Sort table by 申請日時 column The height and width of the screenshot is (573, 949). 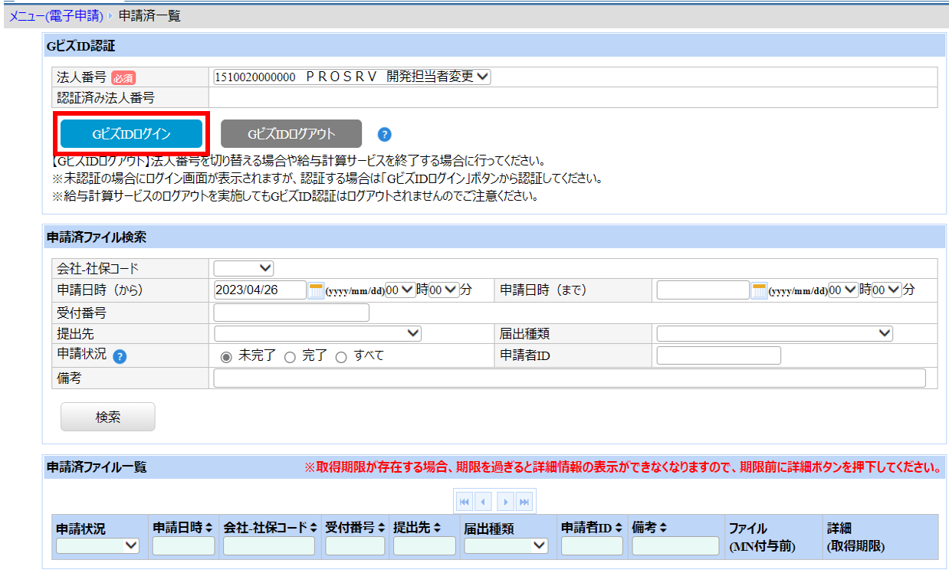(x=208, y=528)
